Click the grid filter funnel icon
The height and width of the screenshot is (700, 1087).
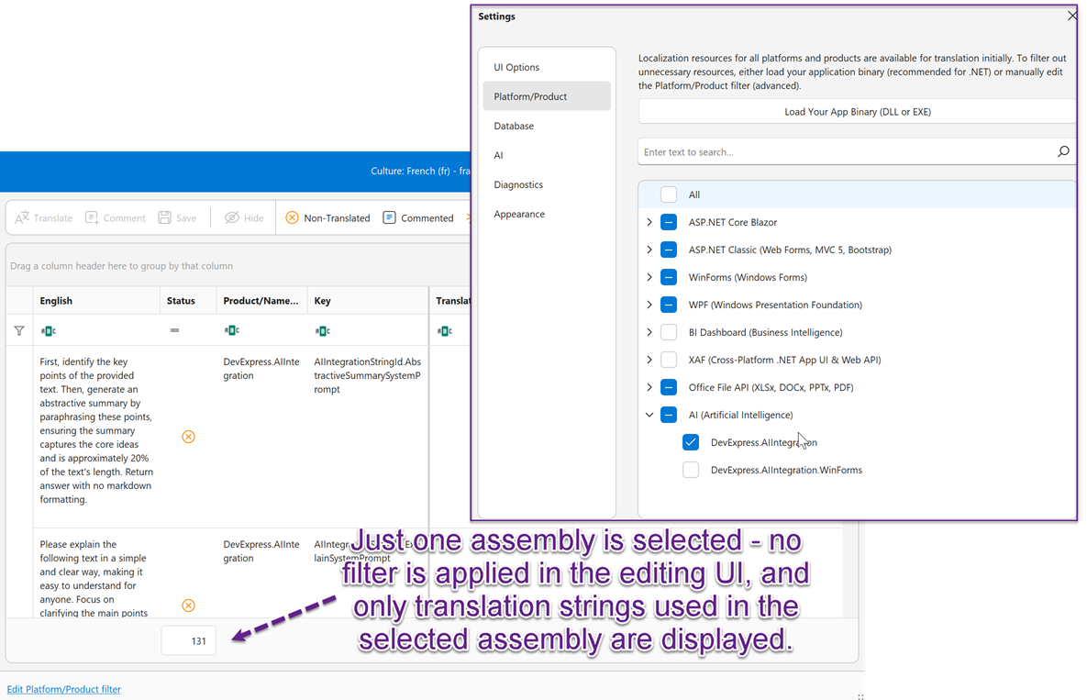pos(19,330)
